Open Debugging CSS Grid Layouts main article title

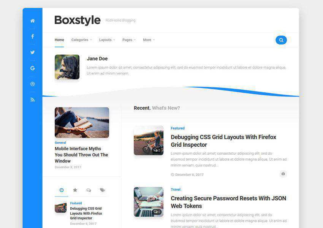coord(223,141)
